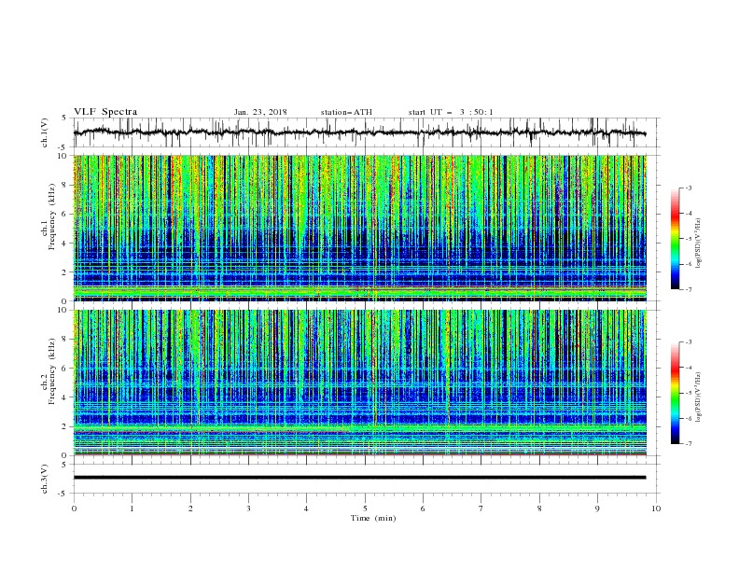Click the ch.1 time-series waveform trace

tap(359, 132)
